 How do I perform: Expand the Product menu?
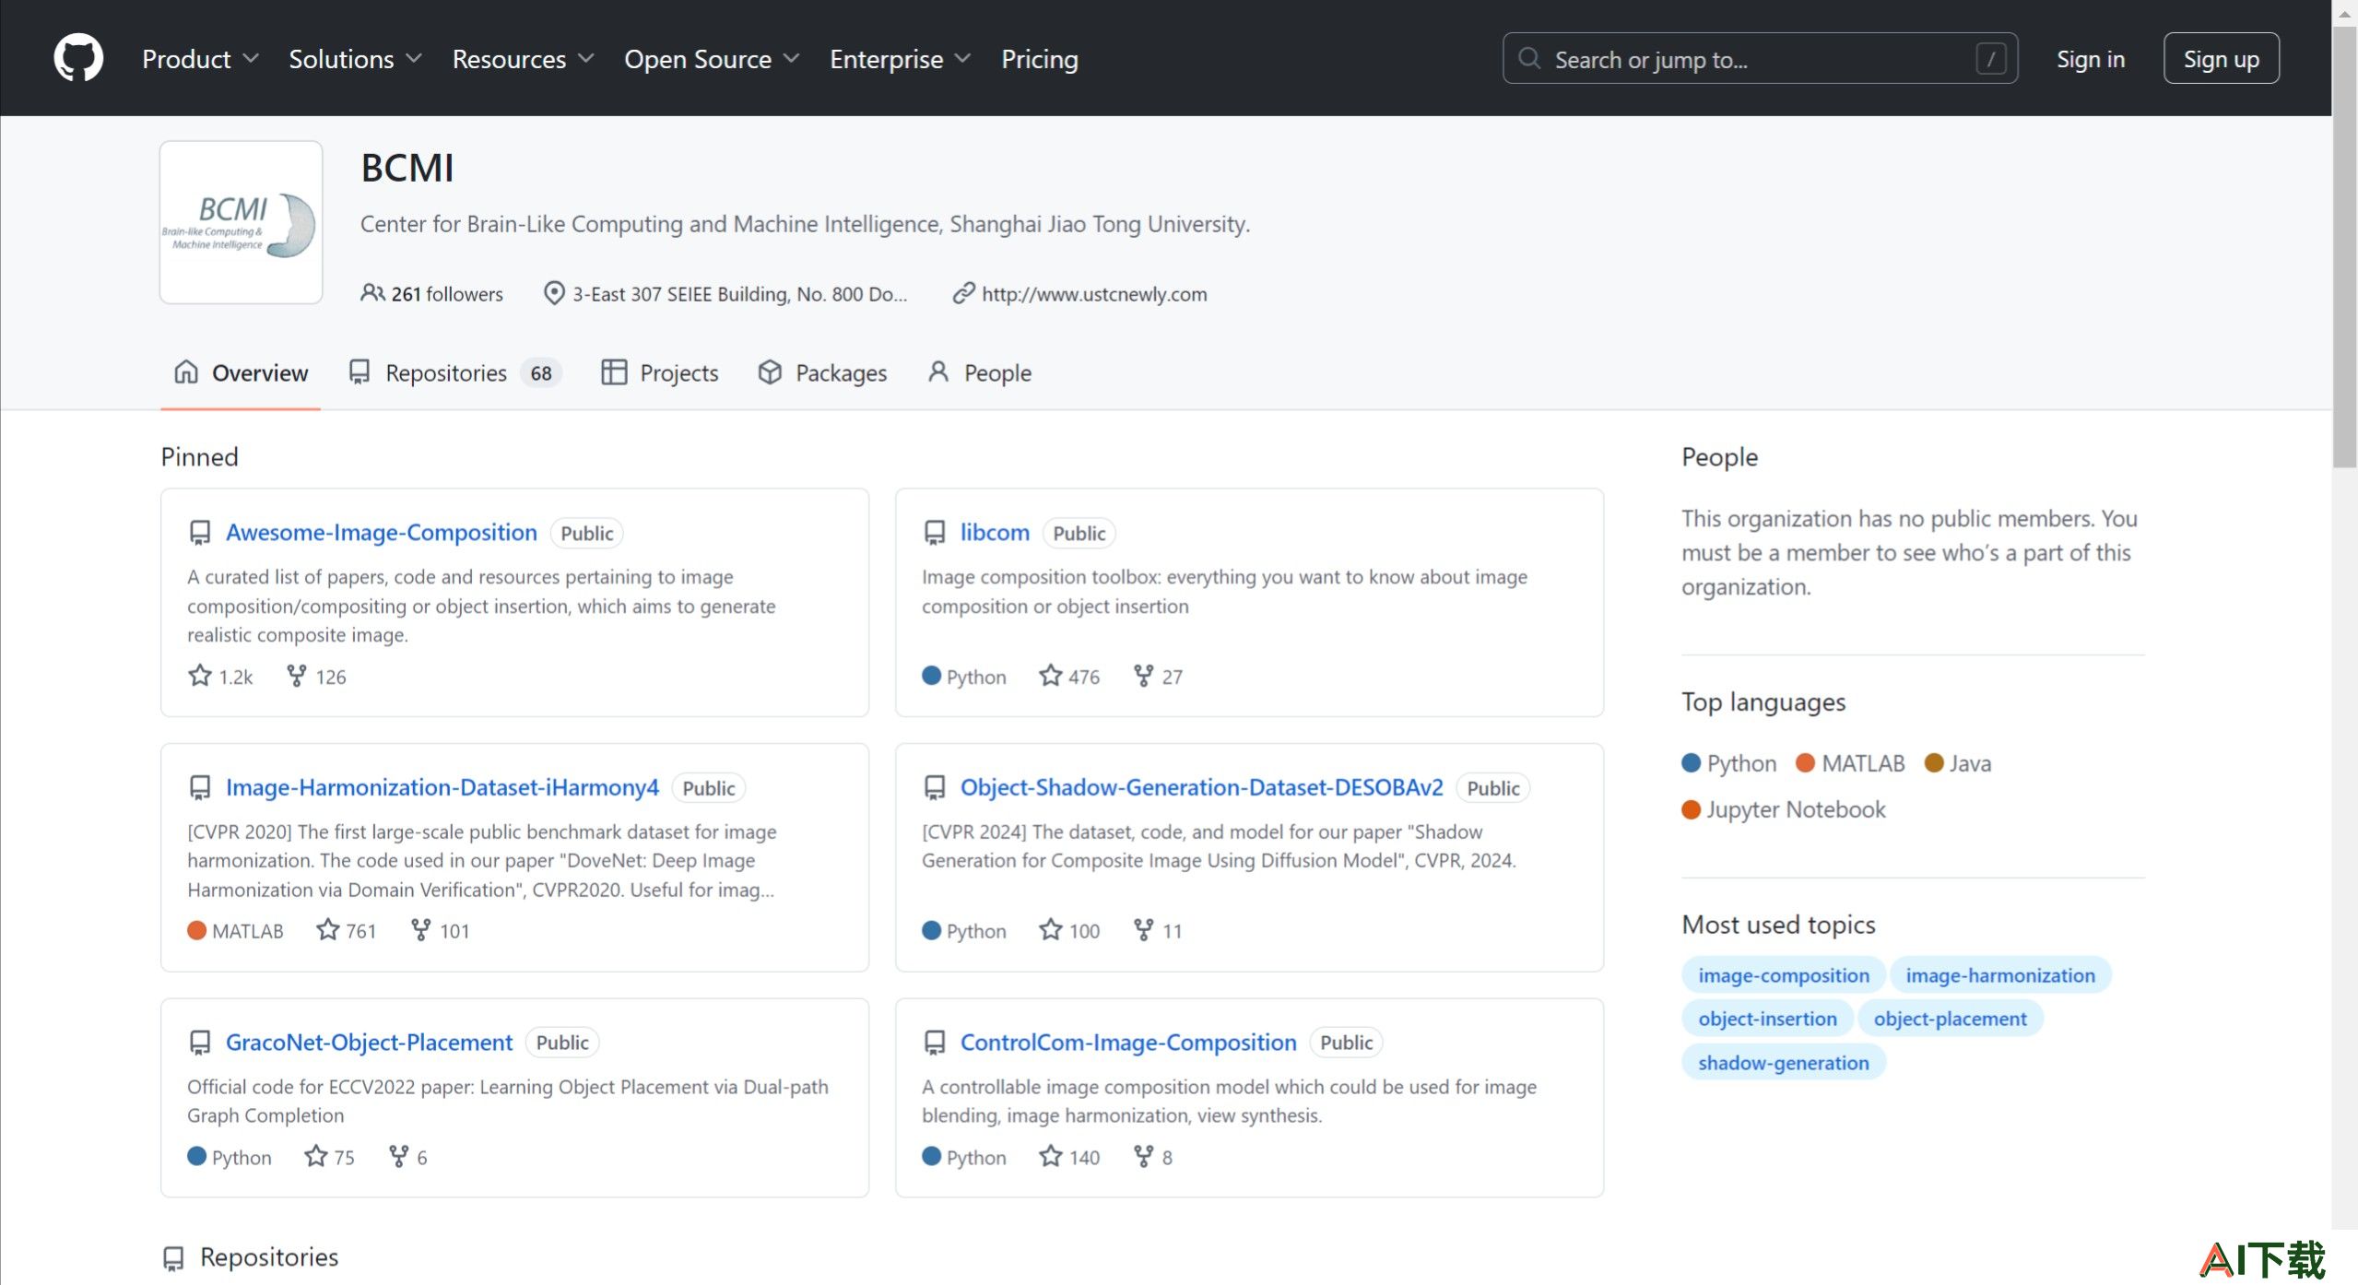(x=200, y=59)
